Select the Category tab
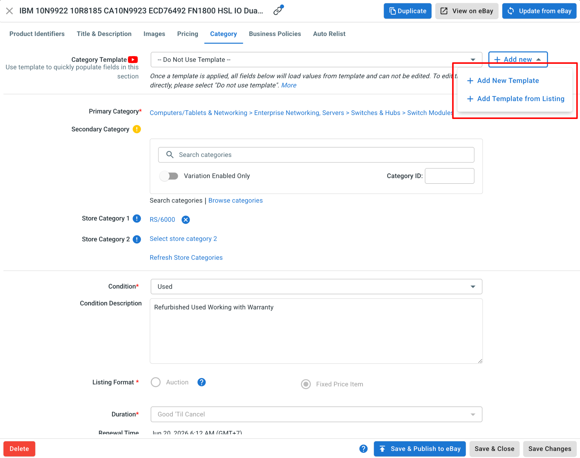 [x=223, y=34]
